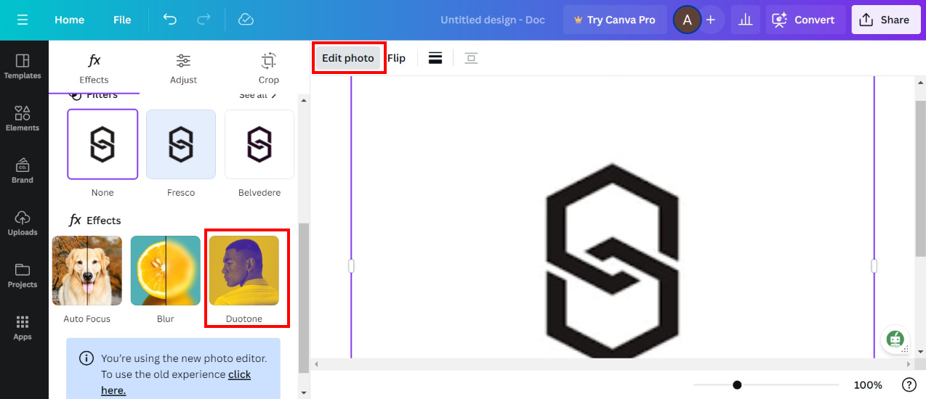Open the analytics chart icon
926x399 pixels.
tap(745, 20)
